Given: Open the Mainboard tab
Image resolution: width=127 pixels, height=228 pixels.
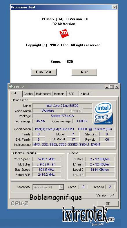Looking at the screenshot, I should (43, 94).
